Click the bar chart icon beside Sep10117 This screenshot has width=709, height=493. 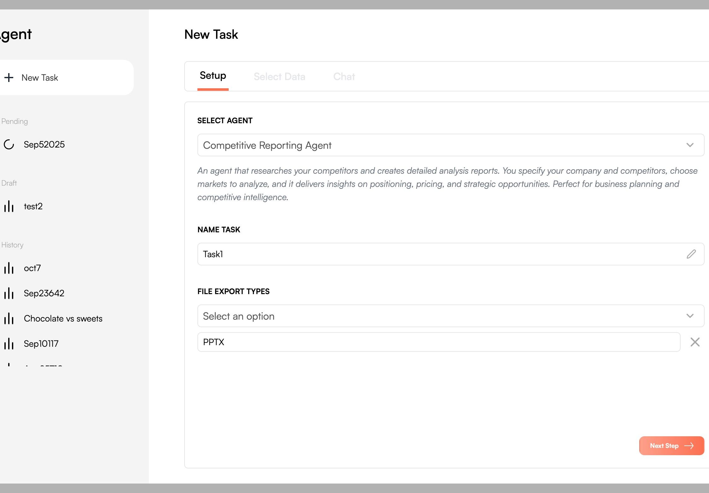tap(9, 344)
